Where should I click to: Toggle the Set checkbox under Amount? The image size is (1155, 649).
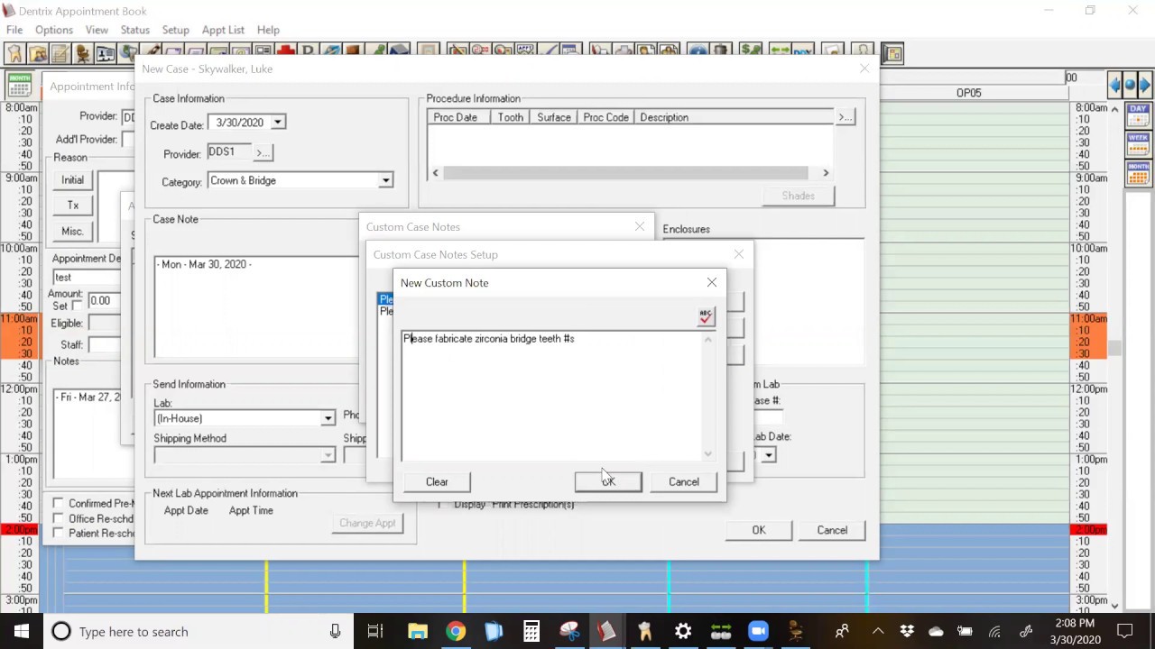78,306
